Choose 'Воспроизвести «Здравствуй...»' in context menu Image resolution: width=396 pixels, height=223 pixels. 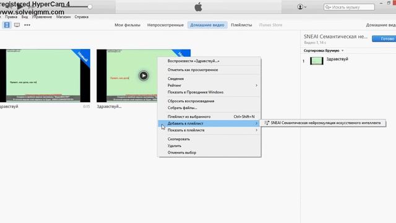(x=209, y=61)
